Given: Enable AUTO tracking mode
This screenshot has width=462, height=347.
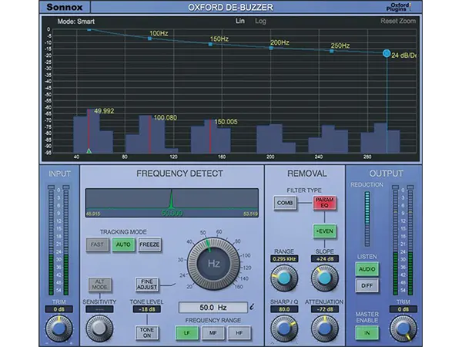Looking at the screenshot, I should pos(123,244).
